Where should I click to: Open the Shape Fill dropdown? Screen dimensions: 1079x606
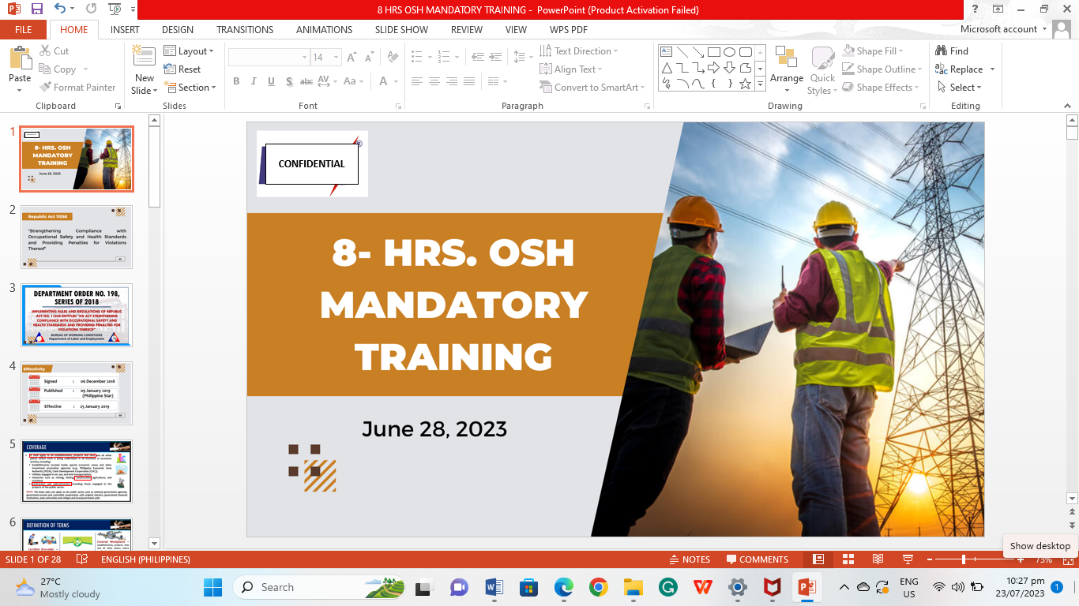pyautogui.click(x=874, y=51)
